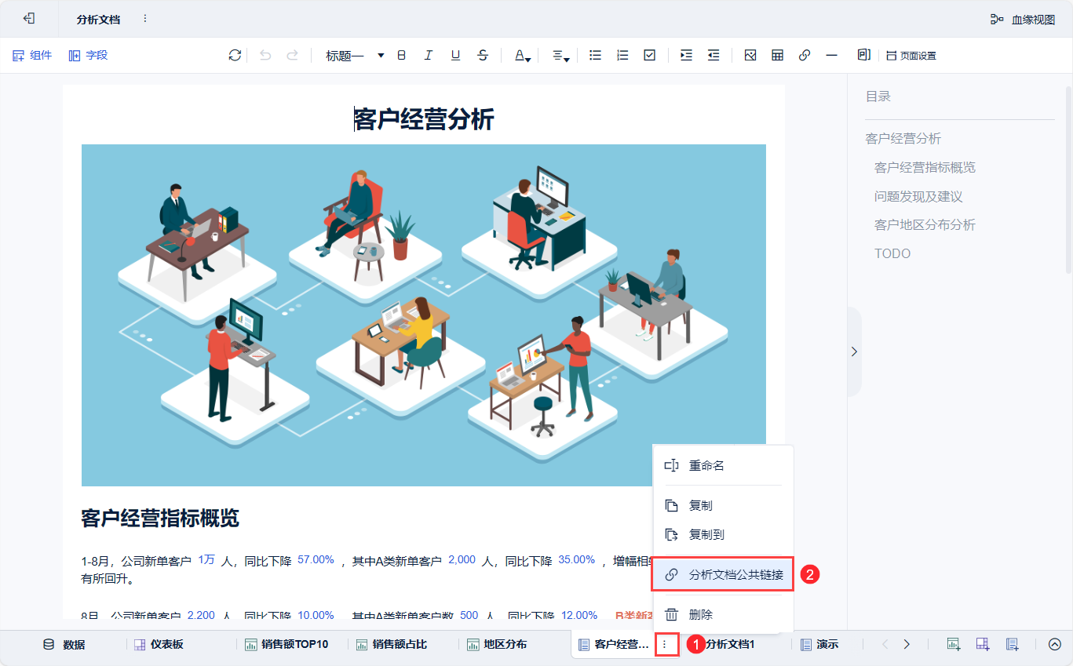Image resolution: width=1073 pixels, height=666 pixels.
Task: Choose 重命名 from the context menu
Action: coord(723,465)
